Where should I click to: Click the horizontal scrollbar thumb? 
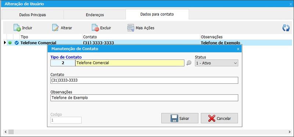pyautogui.click(x=11, y=132)
